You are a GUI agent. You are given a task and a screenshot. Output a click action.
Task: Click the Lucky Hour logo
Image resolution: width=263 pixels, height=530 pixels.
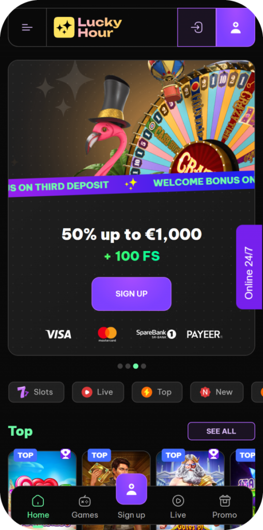88,27
